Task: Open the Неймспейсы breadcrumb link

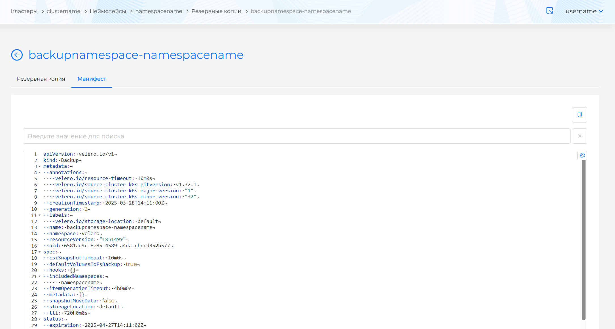Action: pyautogui.click(x=108, y=11)
